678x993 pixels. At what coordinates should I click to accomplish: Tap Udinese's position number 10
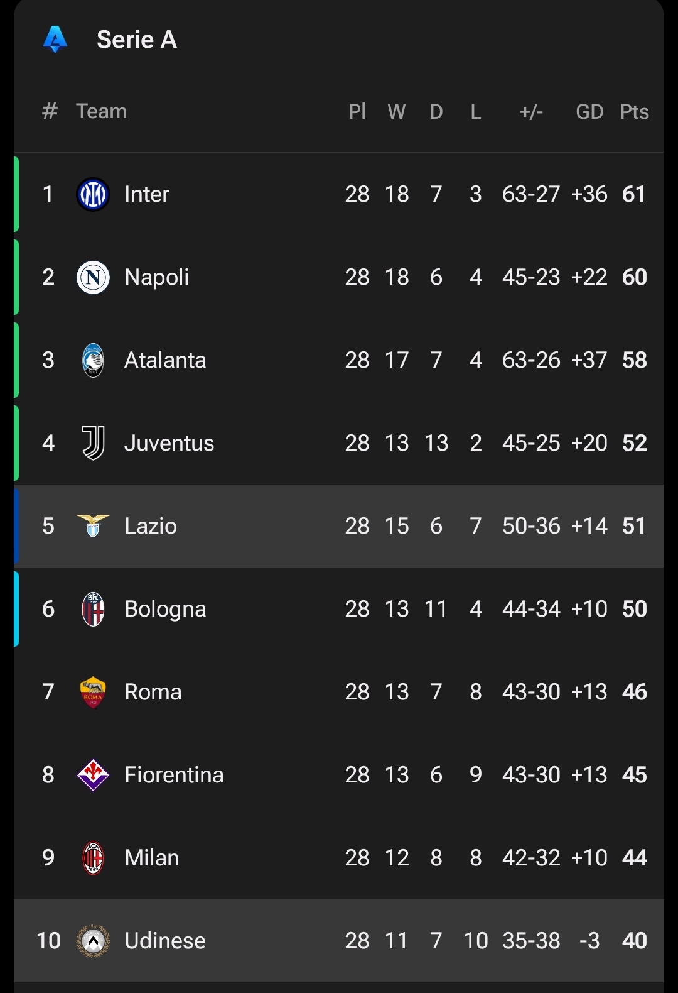48,941
